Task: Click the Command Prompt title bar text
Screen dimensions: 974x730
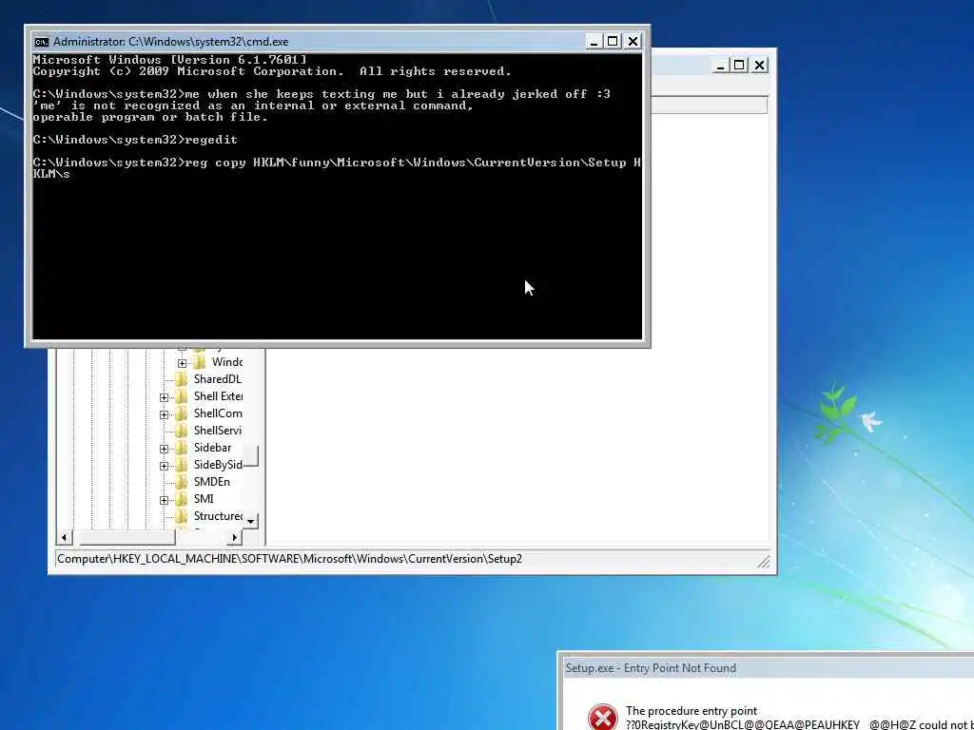Action: (171, 42)
